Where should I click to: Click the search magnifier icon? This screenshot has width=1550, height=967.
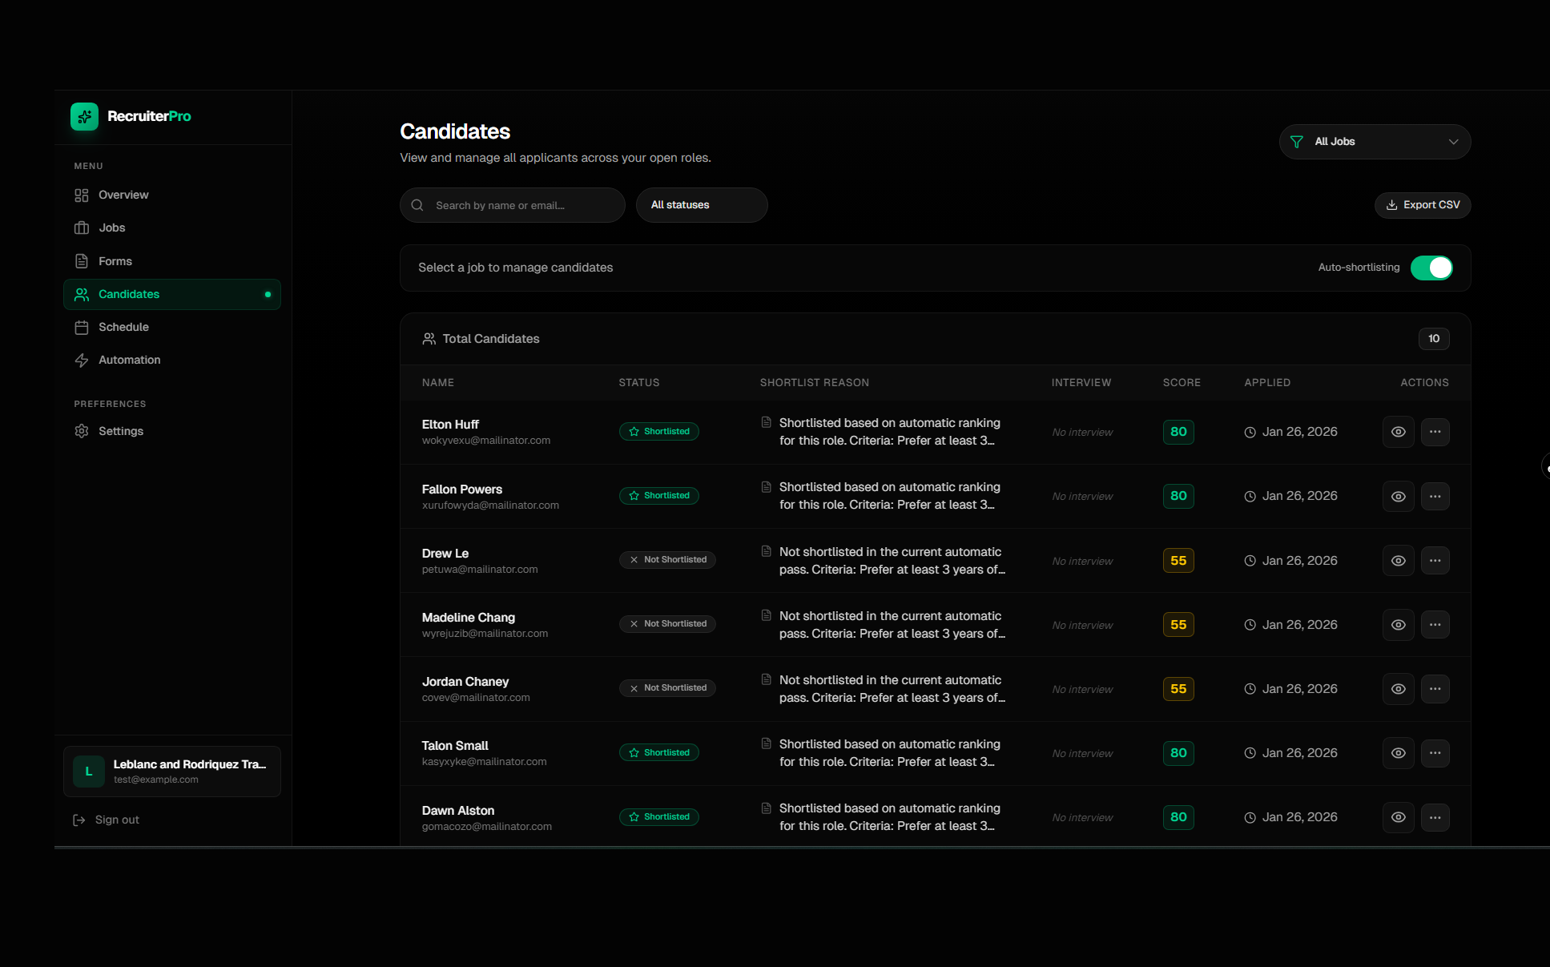[417, 205]
